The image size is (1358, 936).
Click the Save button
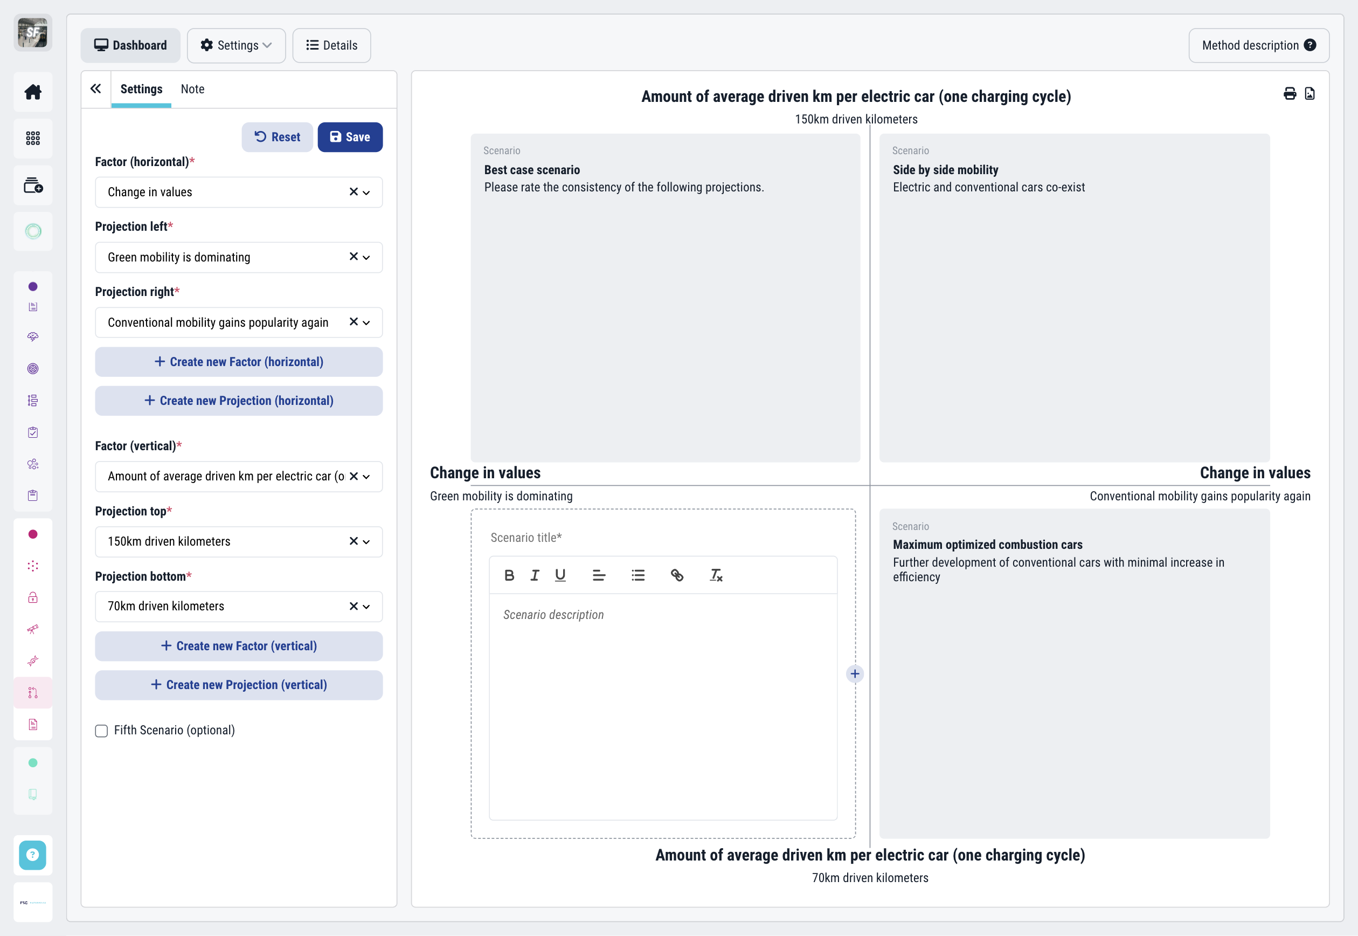(x=350, y=137)
